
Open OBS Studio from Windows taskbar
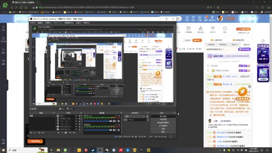[100, 150]
